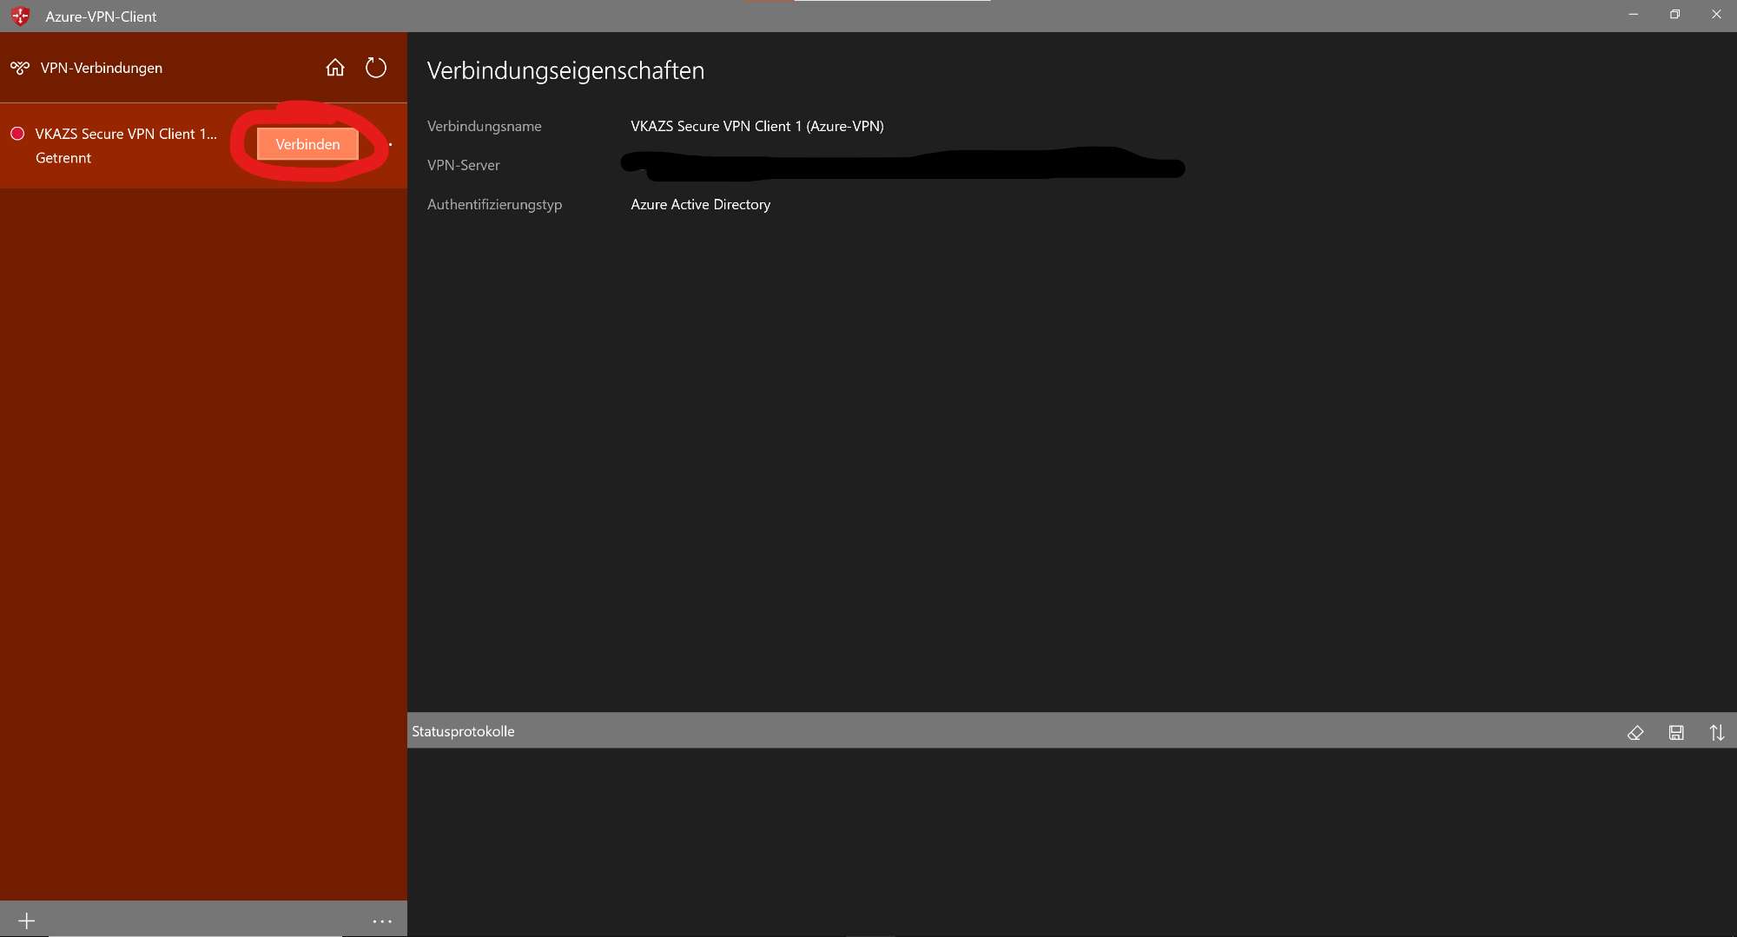Open the more options ellipsis at sidebar bottom

(382, 921)
